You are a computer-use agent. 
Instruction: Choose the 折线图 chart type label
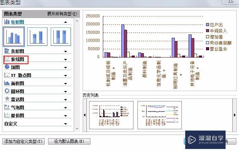click(17, 59)
